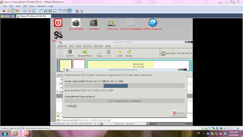Open the GParted desktop icon

[112, 23]
